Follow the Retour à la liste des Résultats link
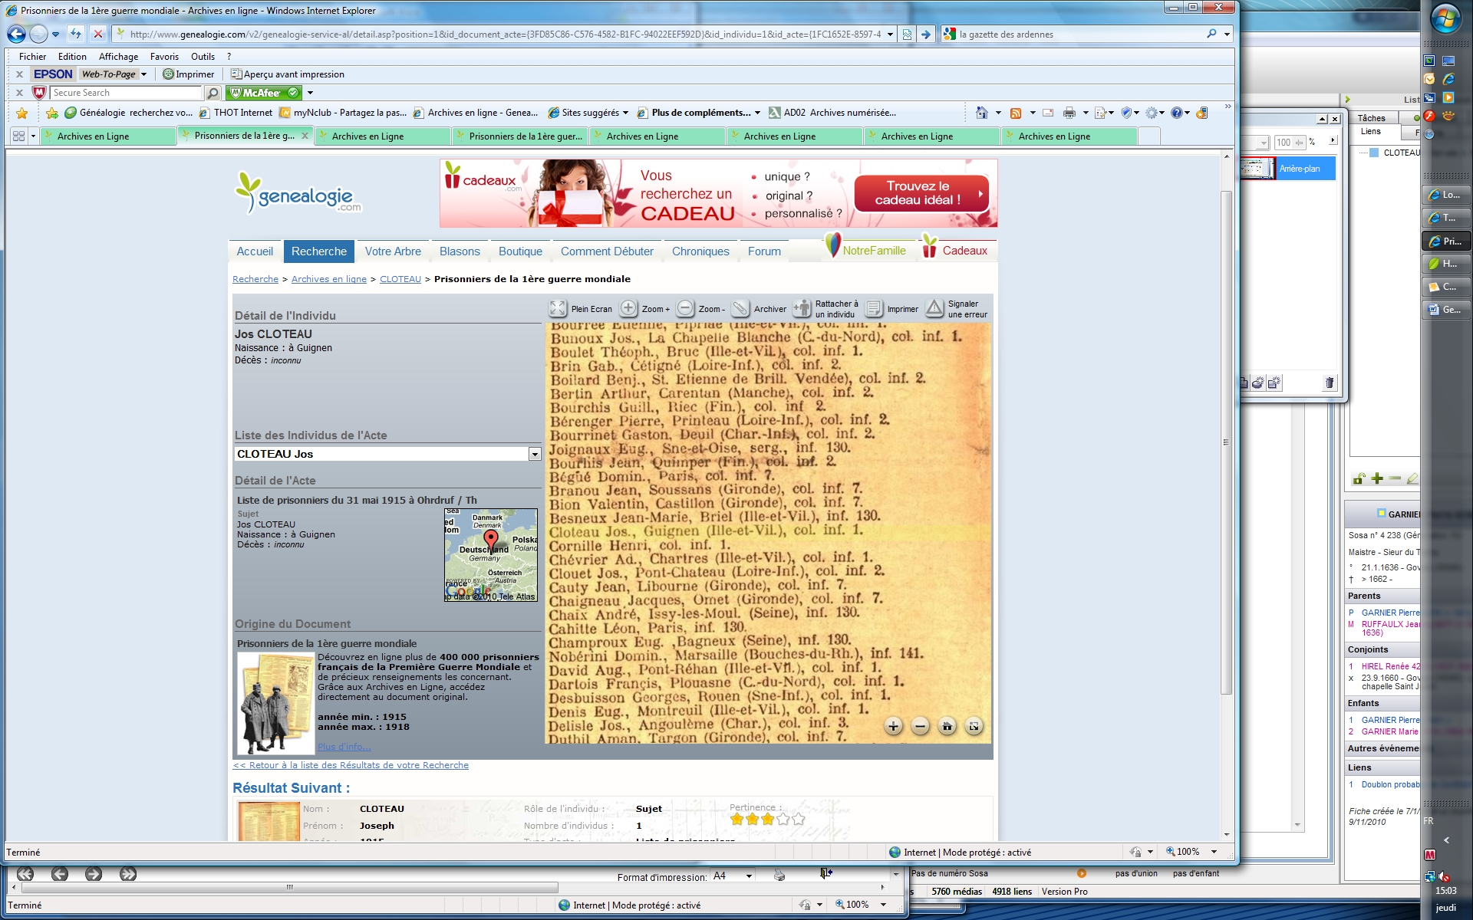This screenshot has width=1473, height=920. [x=351, y=765]
